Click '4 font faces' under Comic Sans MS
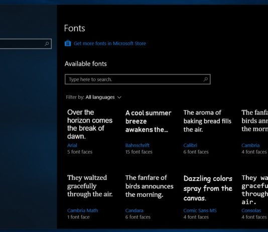The image size is (268, 232). pos(196,217)
